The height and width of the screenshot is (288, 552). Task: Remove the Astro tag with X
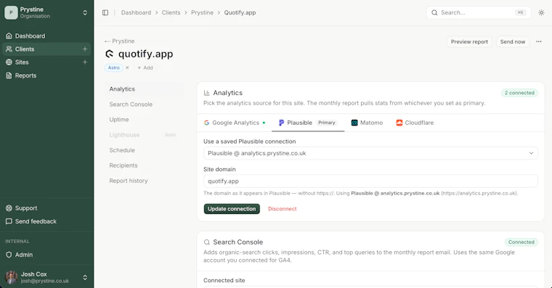[x=127, y=68]
